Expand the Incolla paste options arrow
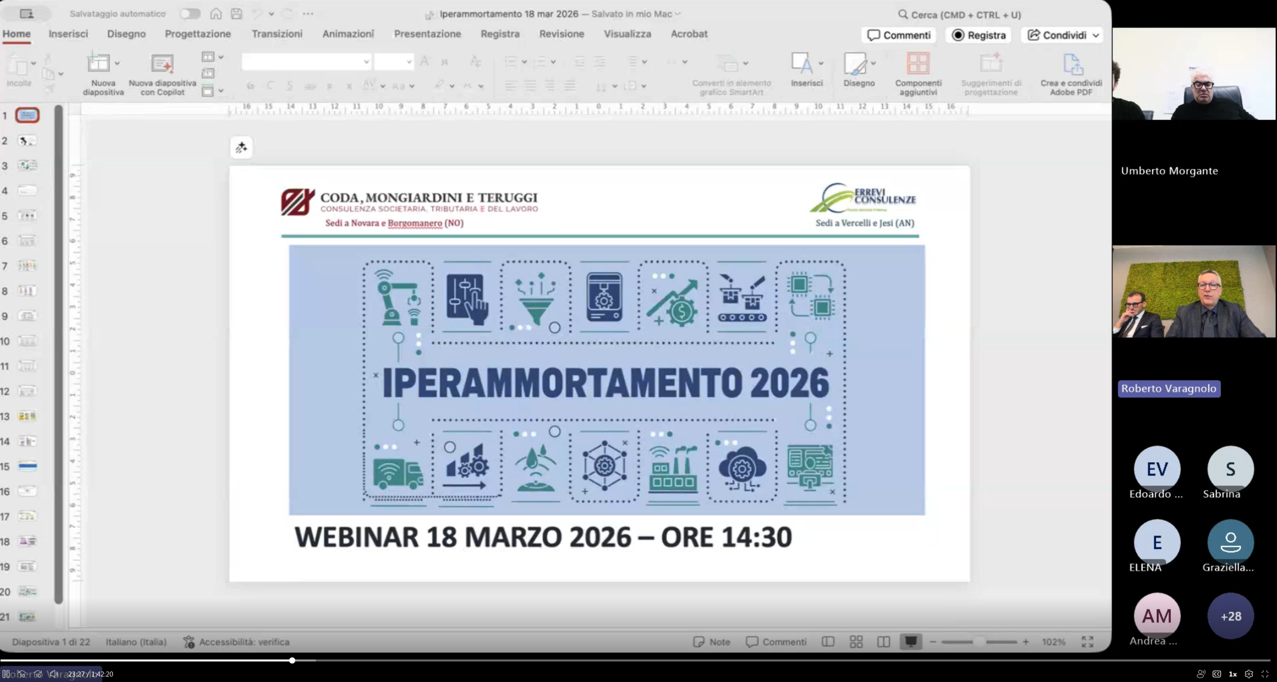 (34, 63)
